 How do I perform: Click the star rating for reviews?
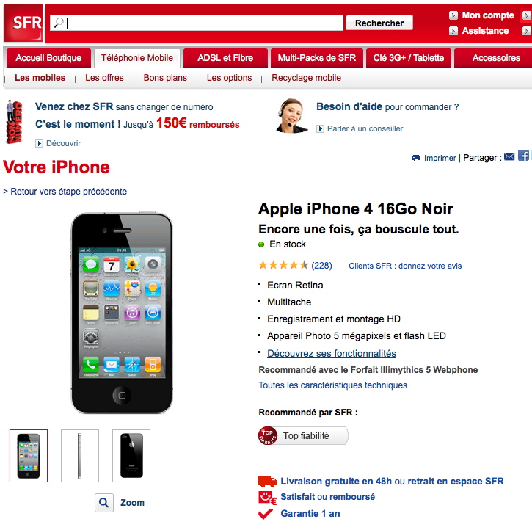tap(283, 265)
